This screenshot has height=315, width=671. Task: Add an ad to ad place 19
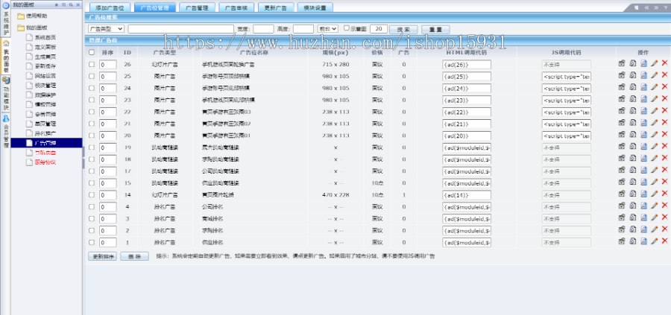(x=622, y=146)
